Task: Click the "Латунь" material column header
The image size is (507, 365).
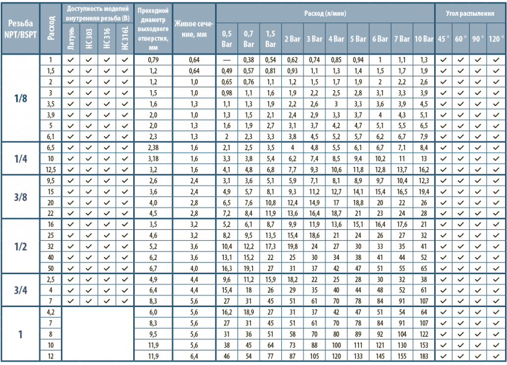Action: [x=71, y=39]
